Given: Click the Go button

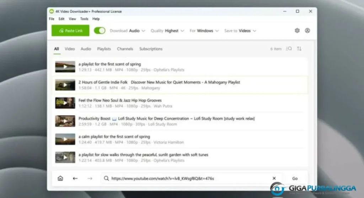Looking at the screenshot, I should tap(295, 178).
